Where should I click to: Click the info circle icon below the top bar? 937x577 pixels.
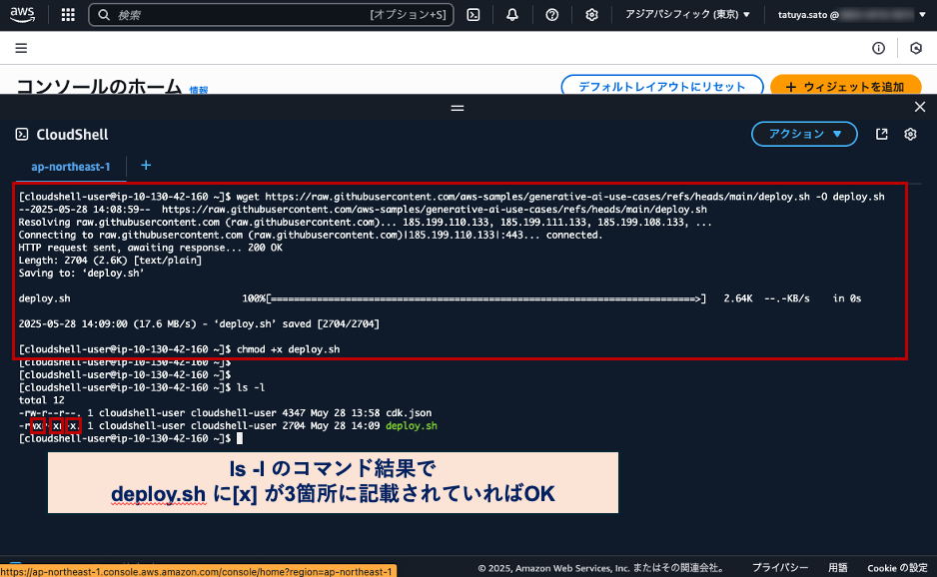pos(878,48)
